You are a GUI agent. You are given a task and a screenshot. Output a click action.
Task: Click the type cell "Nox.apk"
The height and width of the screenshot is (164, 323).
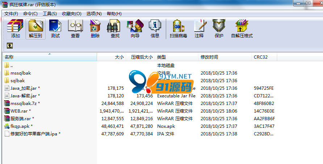pos(166,126)
